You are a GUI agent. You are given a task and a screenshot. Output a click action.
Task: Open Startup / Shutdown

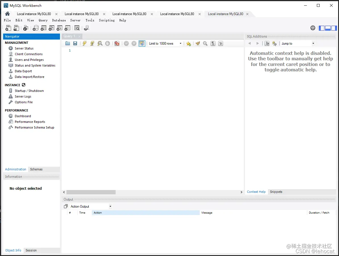click(x=29, y=91)
